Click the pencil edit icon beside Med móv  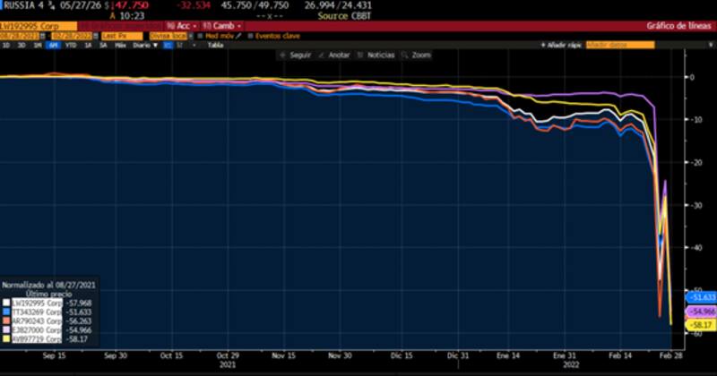[x=238, y=36]
